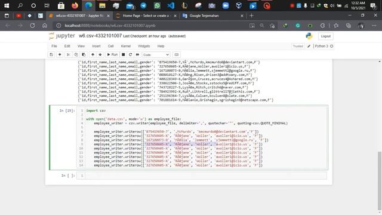Click the Jupyter logo
The height and width of the screenshot is (215, 382).
62,36
